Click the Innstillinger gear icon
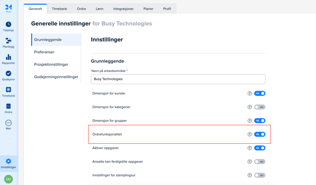The image size is (316, 185). 8,162
